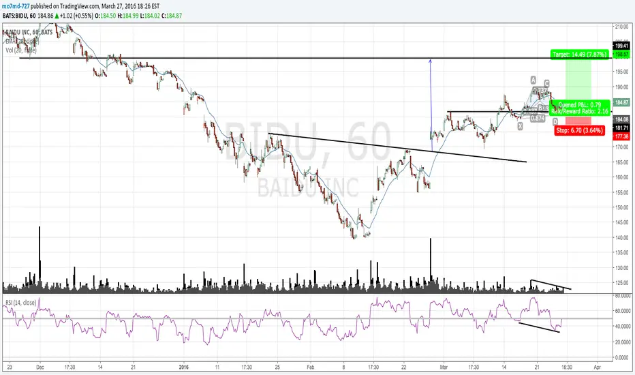Click the 0.0000 RSI axis label
The height and width of the screenshot is (375, 635).
(x=621, y=357)
